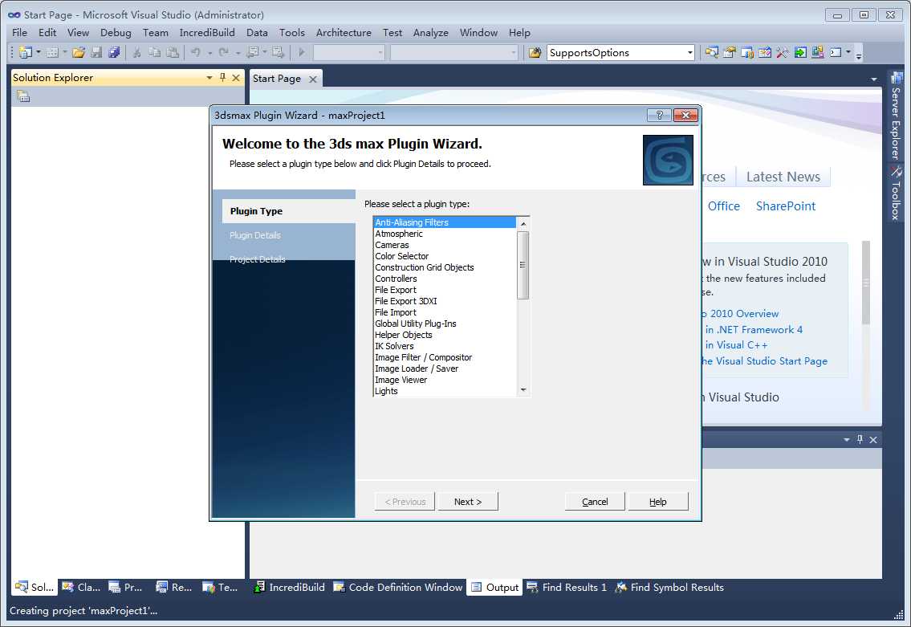
Task: Open the Command Window icon dropdown arrow
Action: [x=848, y=52]
